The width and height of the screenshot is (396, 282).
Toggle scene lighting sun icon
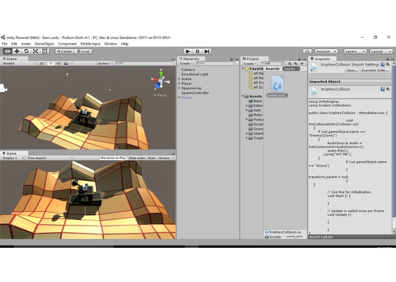51,63
